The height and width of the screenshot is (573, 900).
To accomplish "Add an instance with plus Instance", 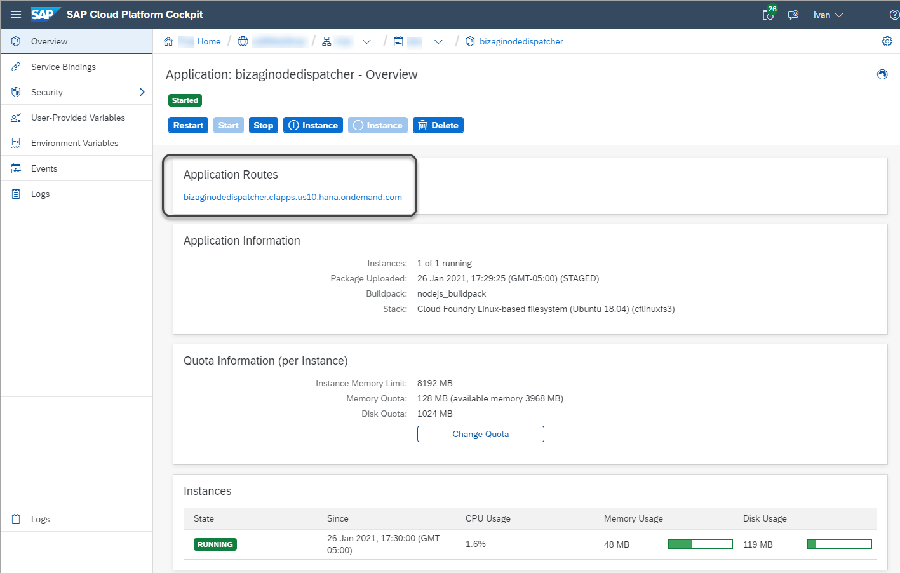I will click(x=313, y=125).
